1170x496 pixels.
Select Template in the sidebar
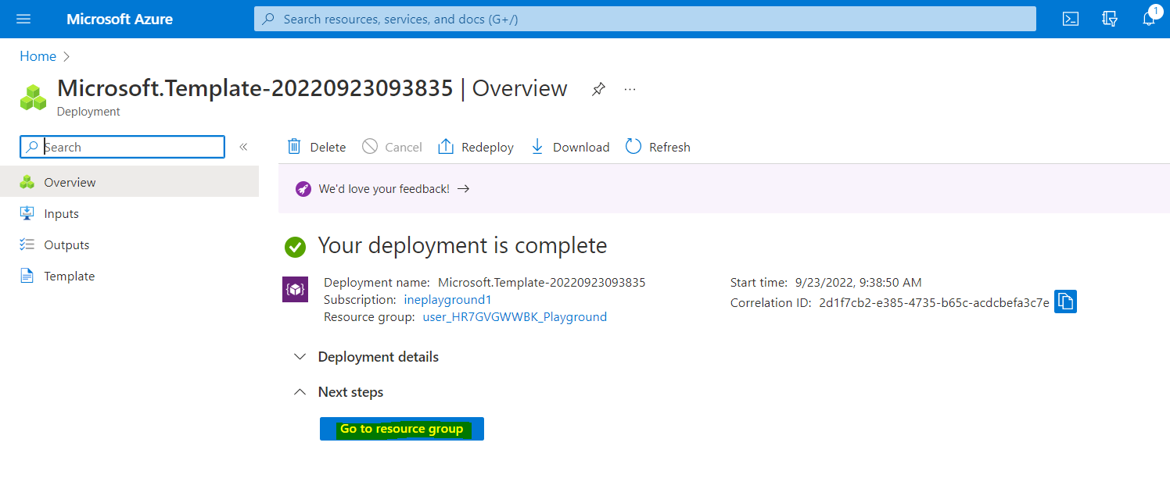69,276
